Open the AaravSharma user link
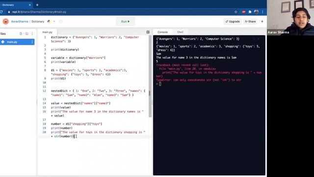 coord(20,22)
